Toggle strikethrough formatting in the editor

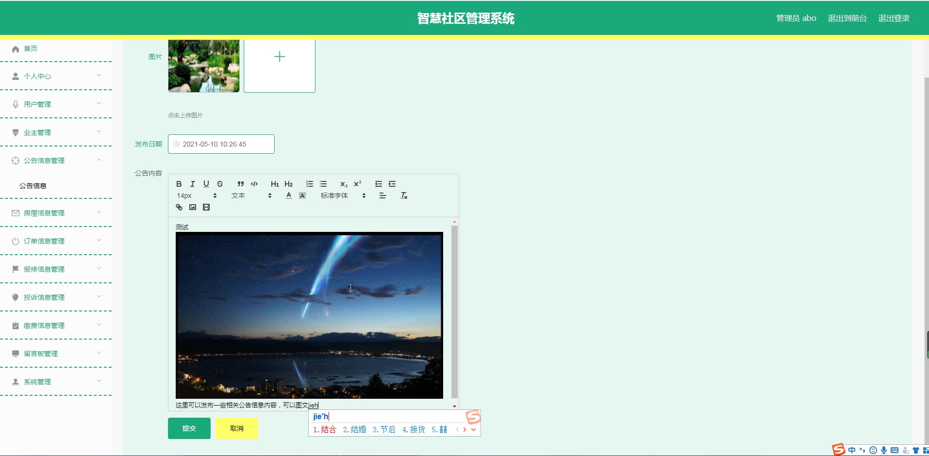coord(220,184)
